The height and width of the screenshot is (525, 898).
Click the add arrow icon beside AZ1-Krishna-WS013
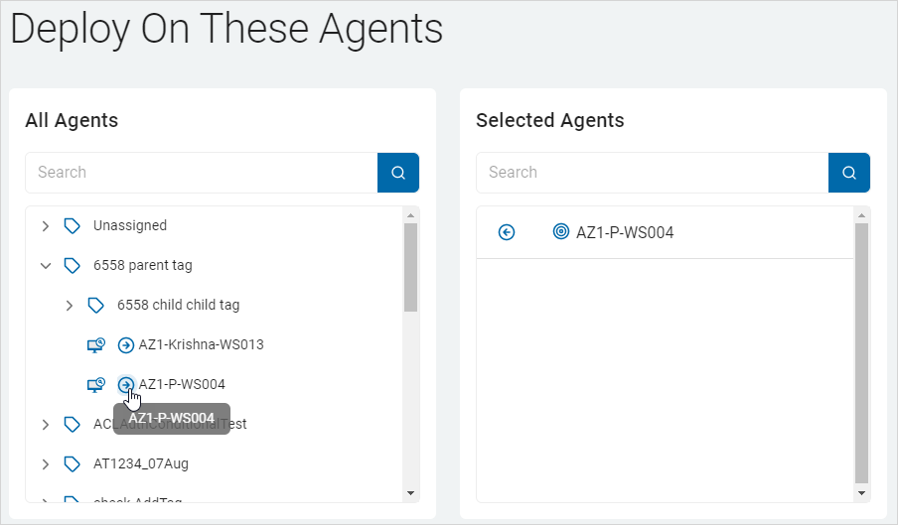126,345
